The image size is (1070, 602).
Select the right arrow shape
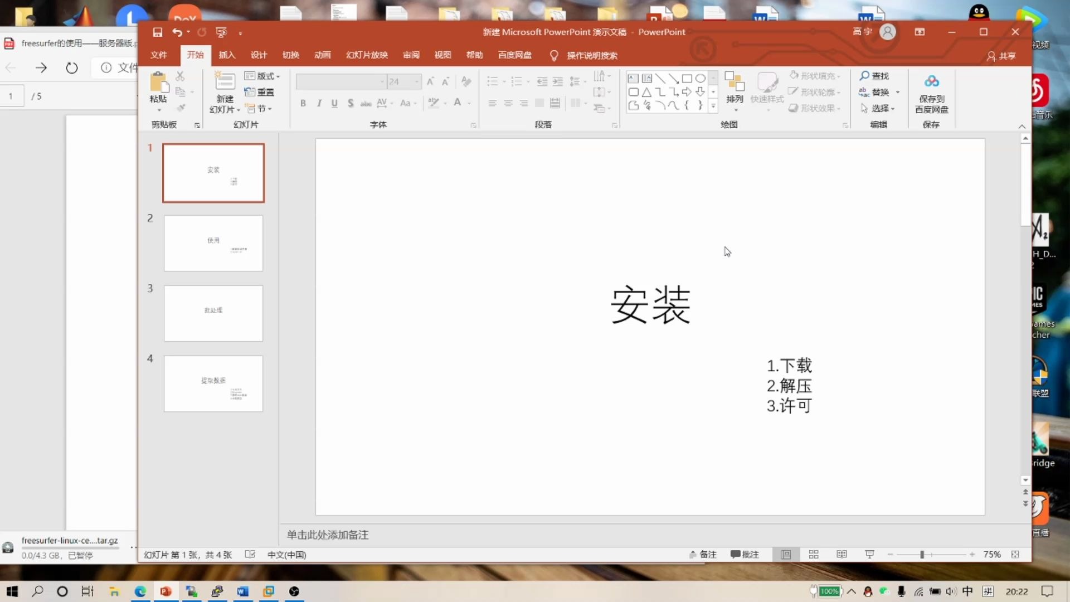tap(687, 92)
